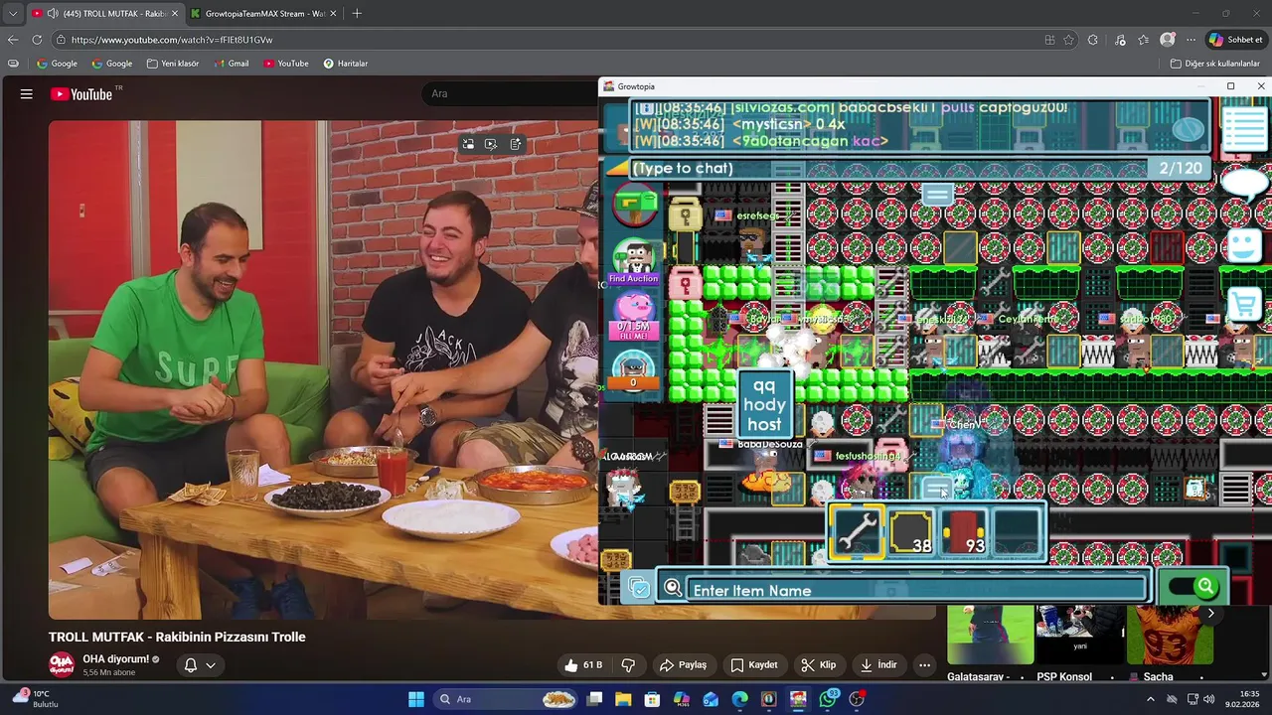
Task: Open WhatsApp from the taskbar
Action: tap(828, 699)
